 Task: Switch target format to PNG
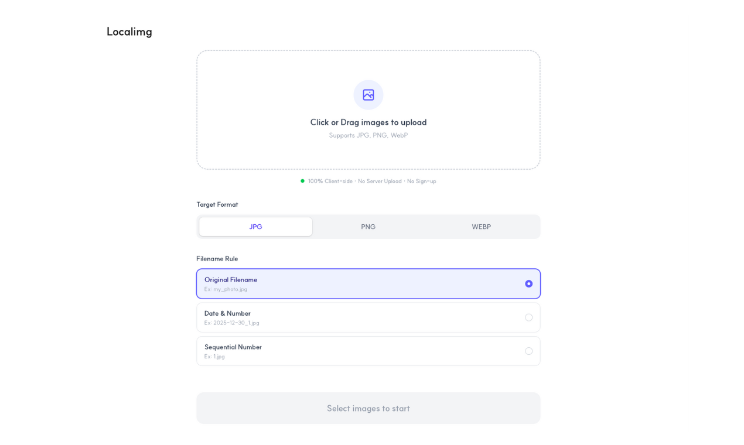[x=368, y=227]
